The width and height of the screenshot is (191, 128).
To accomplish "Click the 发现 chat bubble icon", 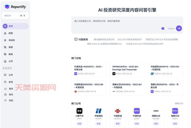I will point(5,26).
